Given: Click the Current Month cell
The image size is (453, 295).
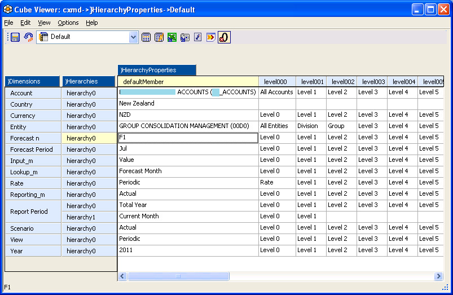Looking at the screenshot, I should [x=188, y=217].
